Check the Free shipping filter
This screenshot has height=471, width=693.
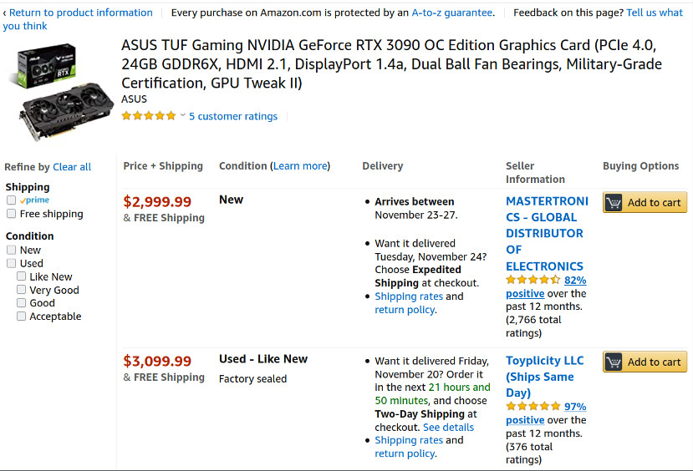point(12,214)
